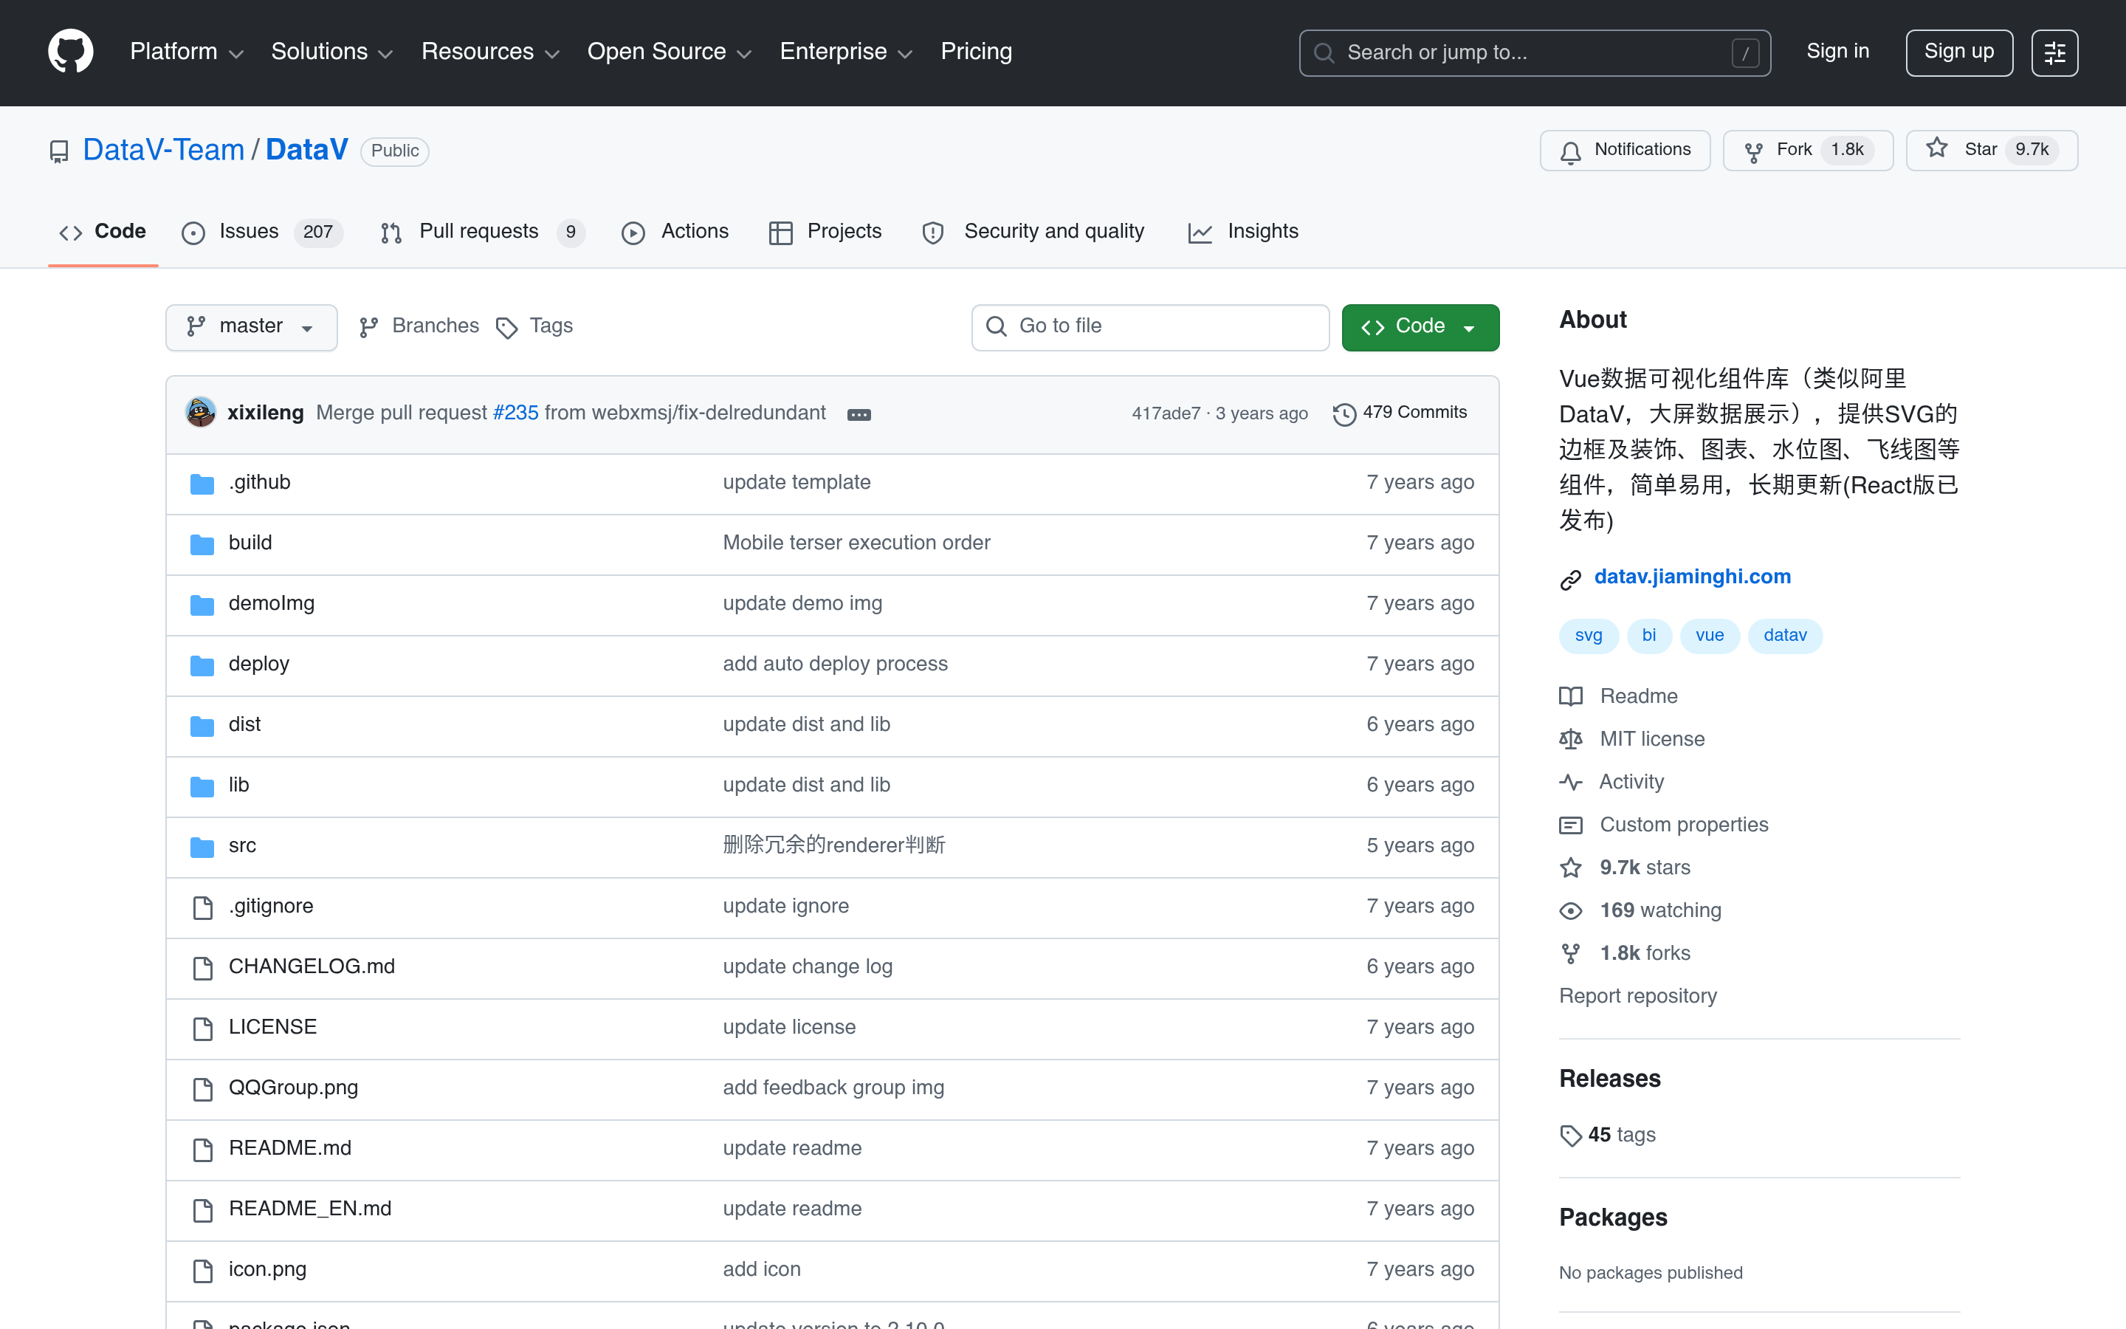The width and height of the screenshot is (2126, 1329).
Task: View the 9.7k stars list
Action: click(1624, 868)
